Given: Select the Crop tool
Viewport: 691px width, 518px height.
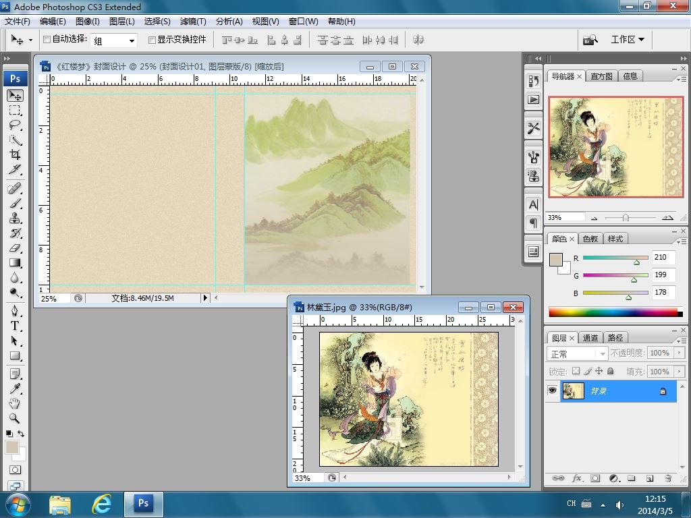Looking at the screenshot, I should (15, 154).
